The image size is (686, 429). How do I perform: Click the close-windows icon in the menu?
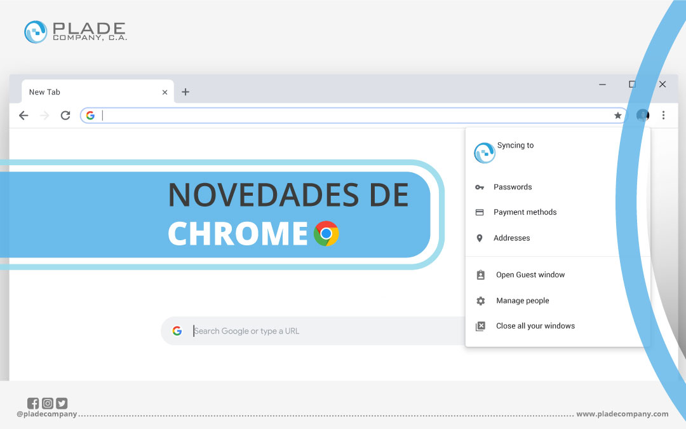tap(480, 326)
